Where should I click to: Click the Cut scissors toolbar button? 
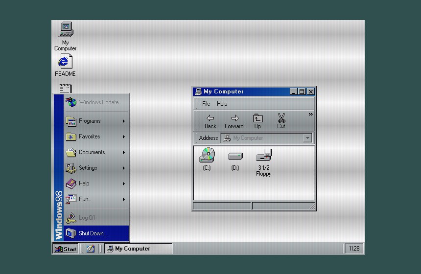281,121
